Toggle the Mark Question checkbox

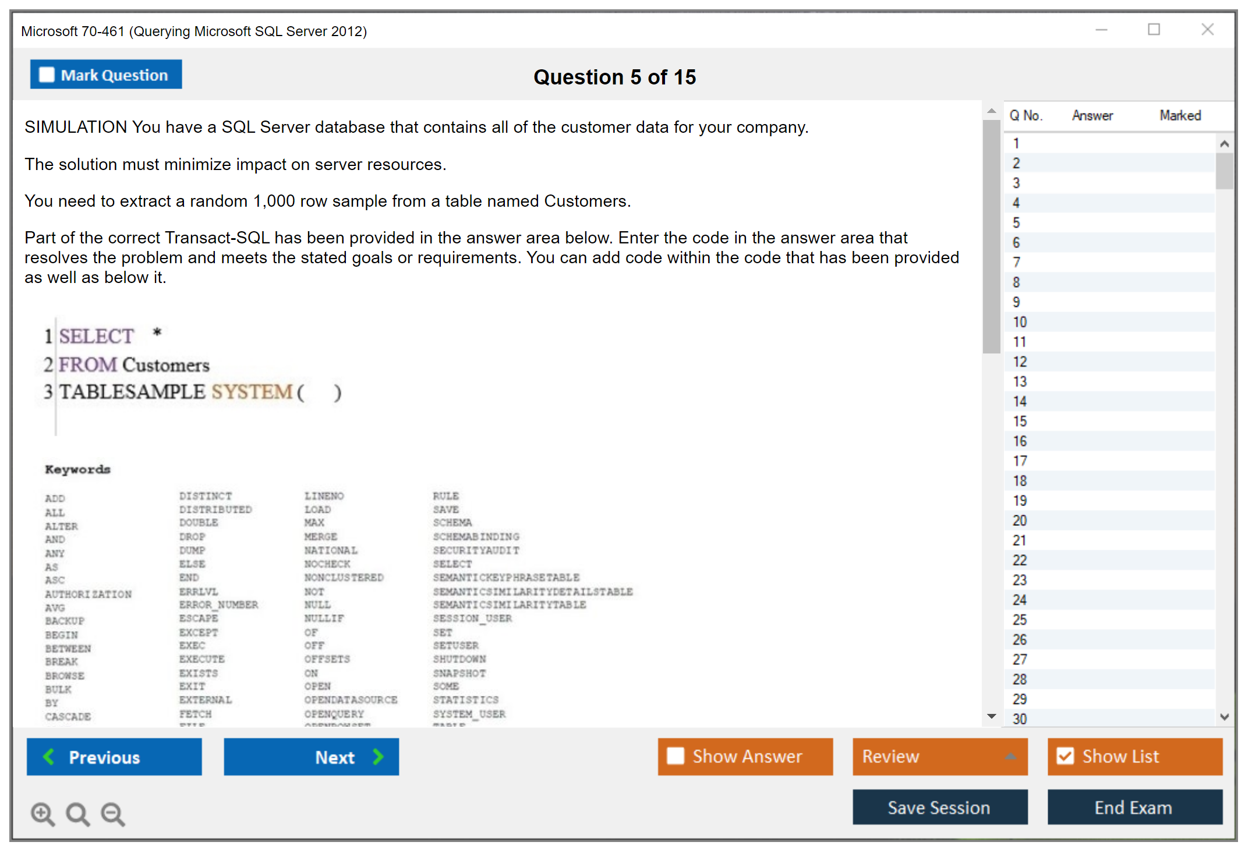pos(47,75)
